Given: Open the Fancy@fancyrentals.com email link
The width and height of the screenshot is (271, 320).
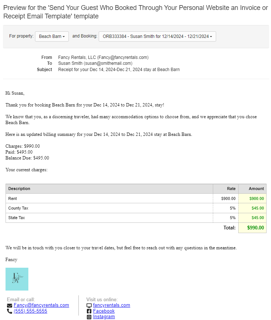Looking at the screenshot, I should click(41, 305).
